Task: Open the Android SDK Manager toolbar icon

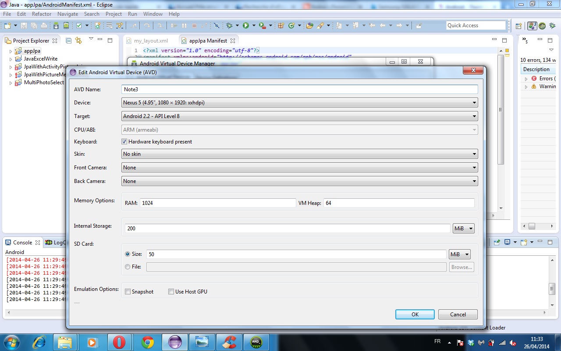Action: click(x=56, y=26)
